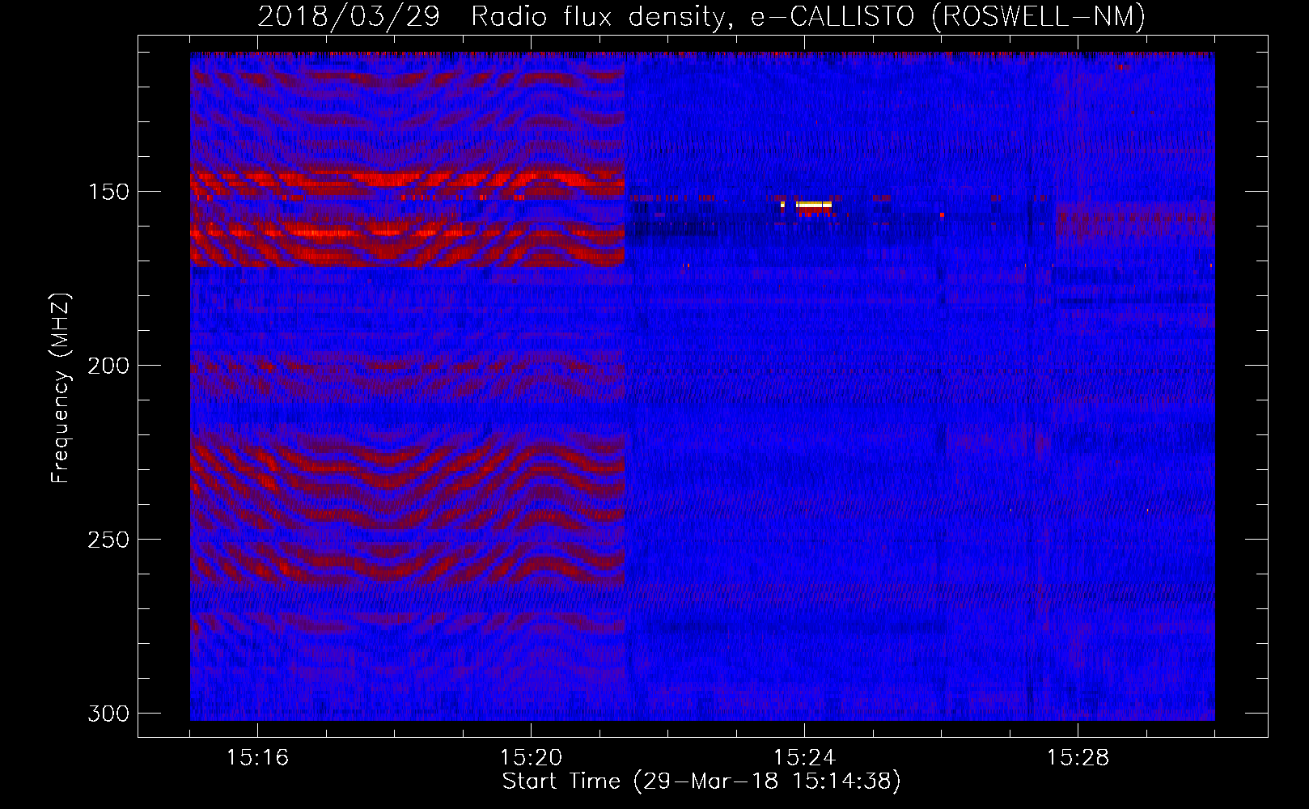Click the 200 frequency tick label
Screen dimensions: 1309x809
(x=108, y=366)
